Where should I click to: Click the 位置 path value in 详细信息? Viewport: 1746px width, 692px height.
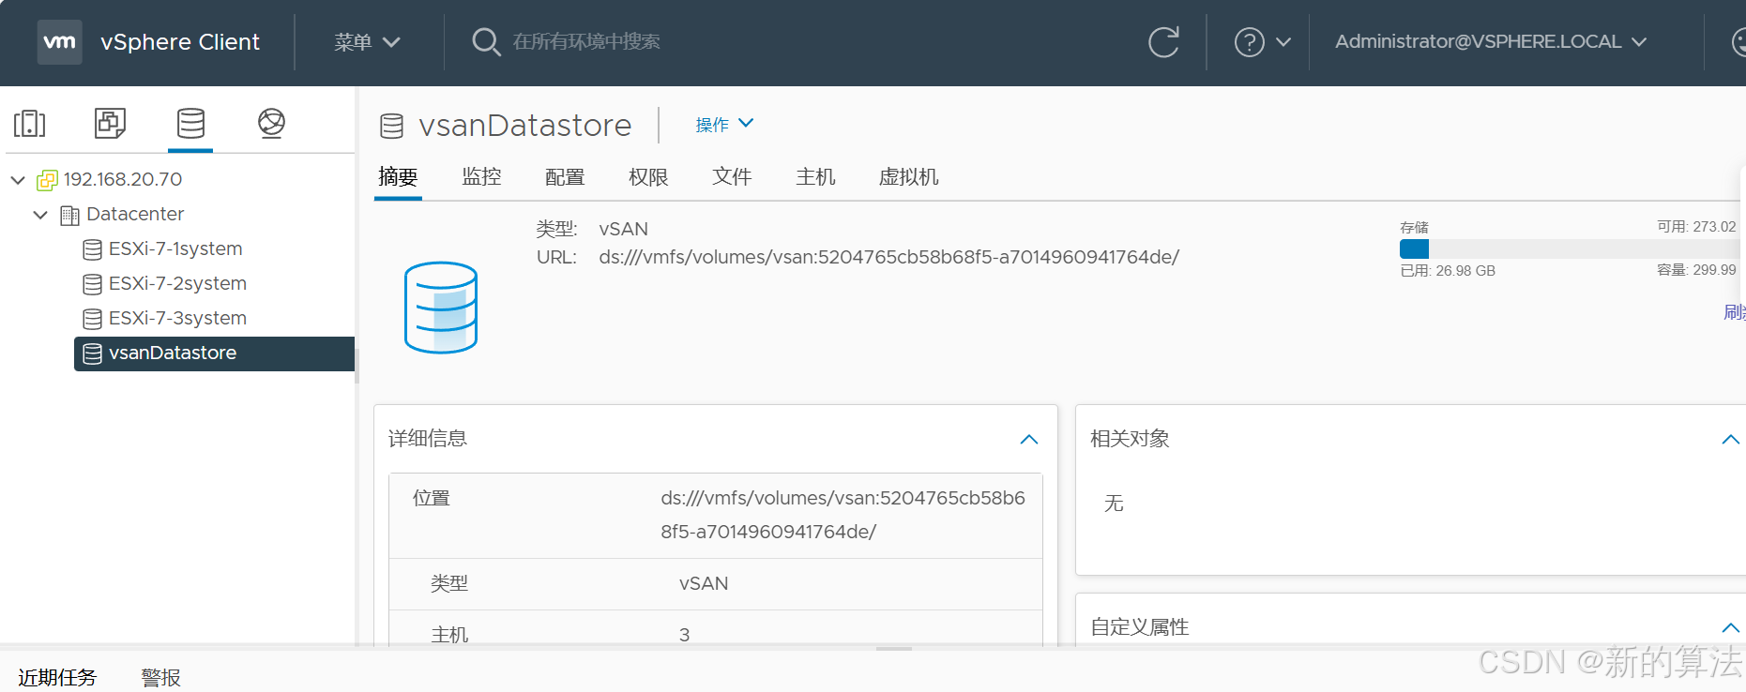click(x=843, y=515)
